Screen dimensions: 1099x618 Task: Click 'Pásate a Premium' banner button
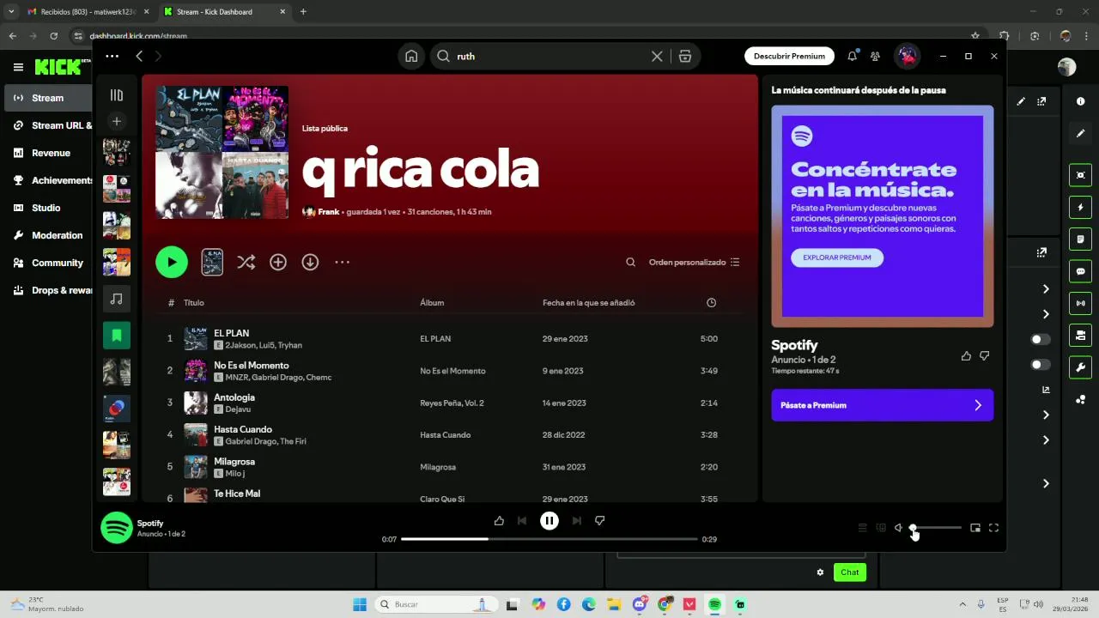point(882,405)
